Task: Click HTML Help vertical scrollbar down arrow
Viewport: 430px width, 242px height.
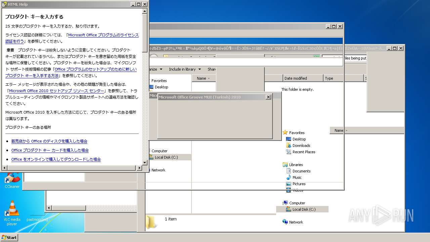Action: pyautogui.click(x=145, y=162)
